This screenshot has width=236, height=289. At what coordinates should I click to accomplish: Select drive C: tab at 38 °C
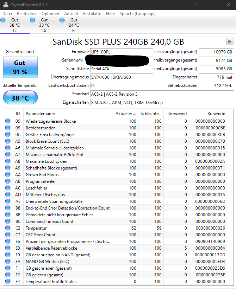15,25
